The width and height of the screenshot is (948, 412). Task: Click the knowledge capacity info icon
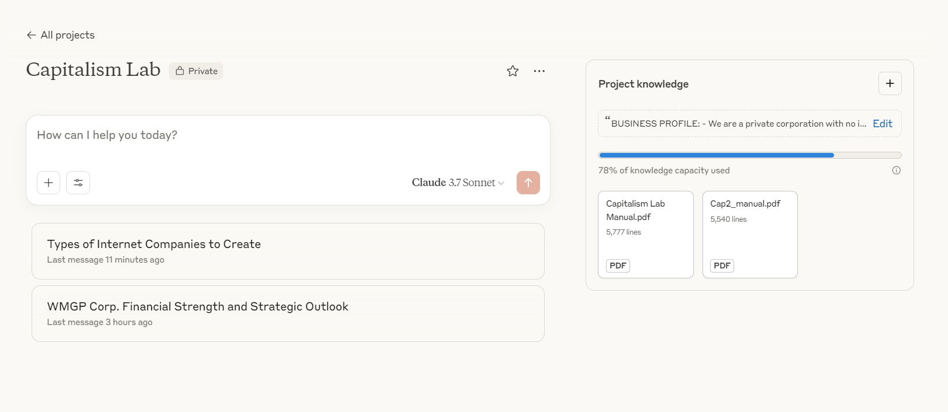(896, 170)
